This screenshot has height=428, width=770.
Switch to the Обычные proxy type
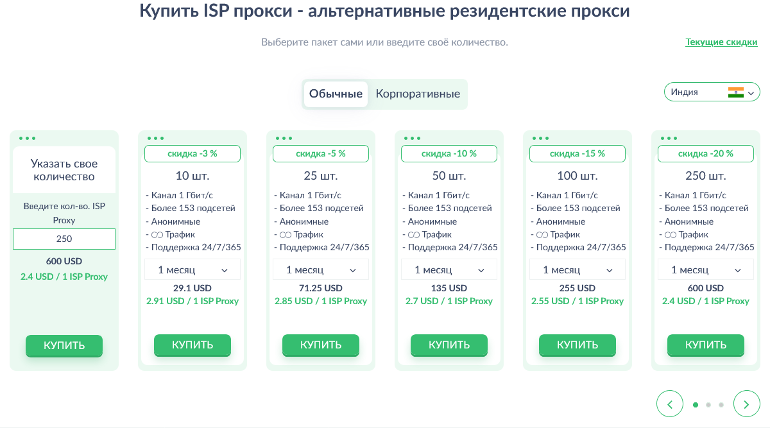[x=336, y=94]
